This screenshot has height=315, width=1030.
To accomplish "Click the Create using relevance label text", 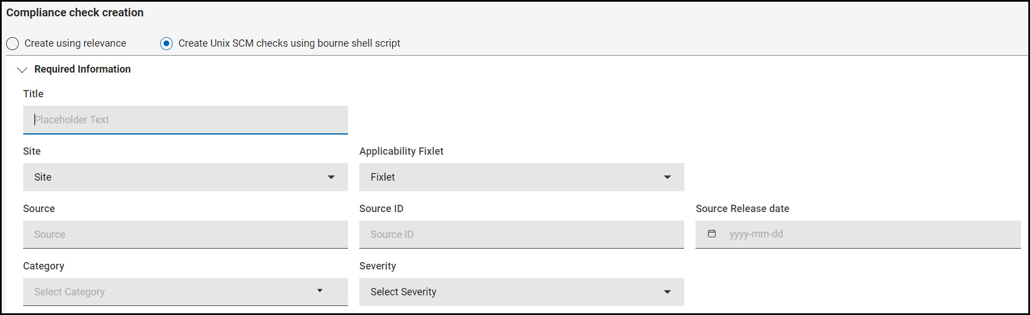I will coord(75,43).
